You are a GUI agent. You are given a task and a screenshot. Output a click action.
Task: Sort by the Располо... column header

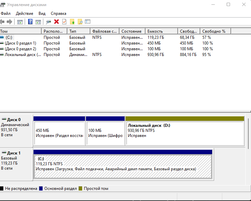[x=54, y=31]
